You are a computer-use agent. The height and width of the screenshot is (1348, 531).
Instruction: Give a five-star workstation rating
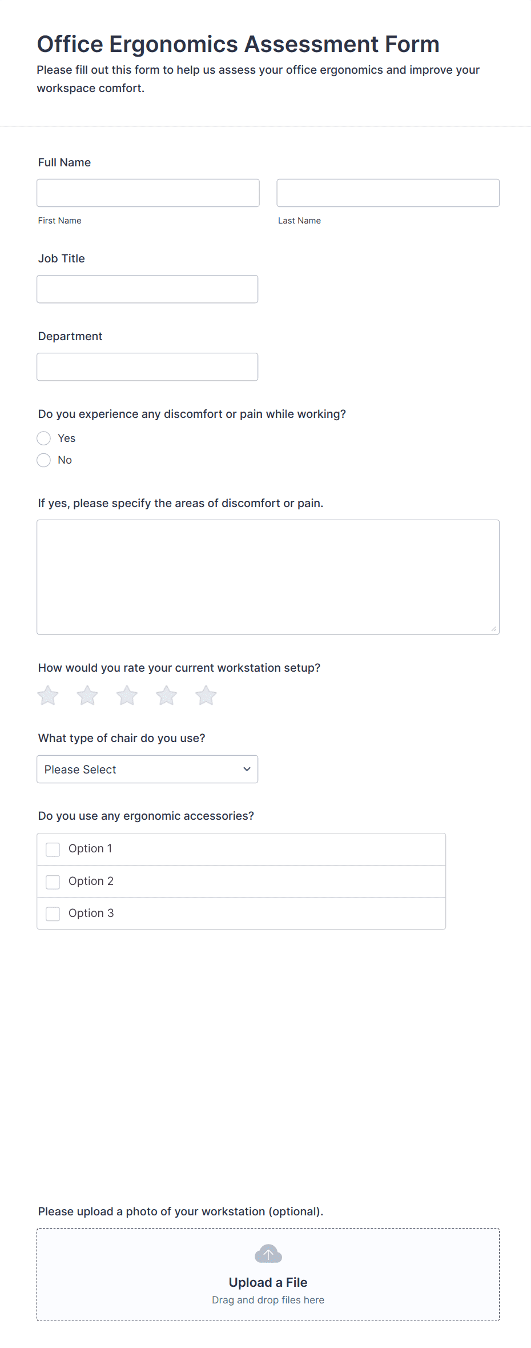click(206, 695)
